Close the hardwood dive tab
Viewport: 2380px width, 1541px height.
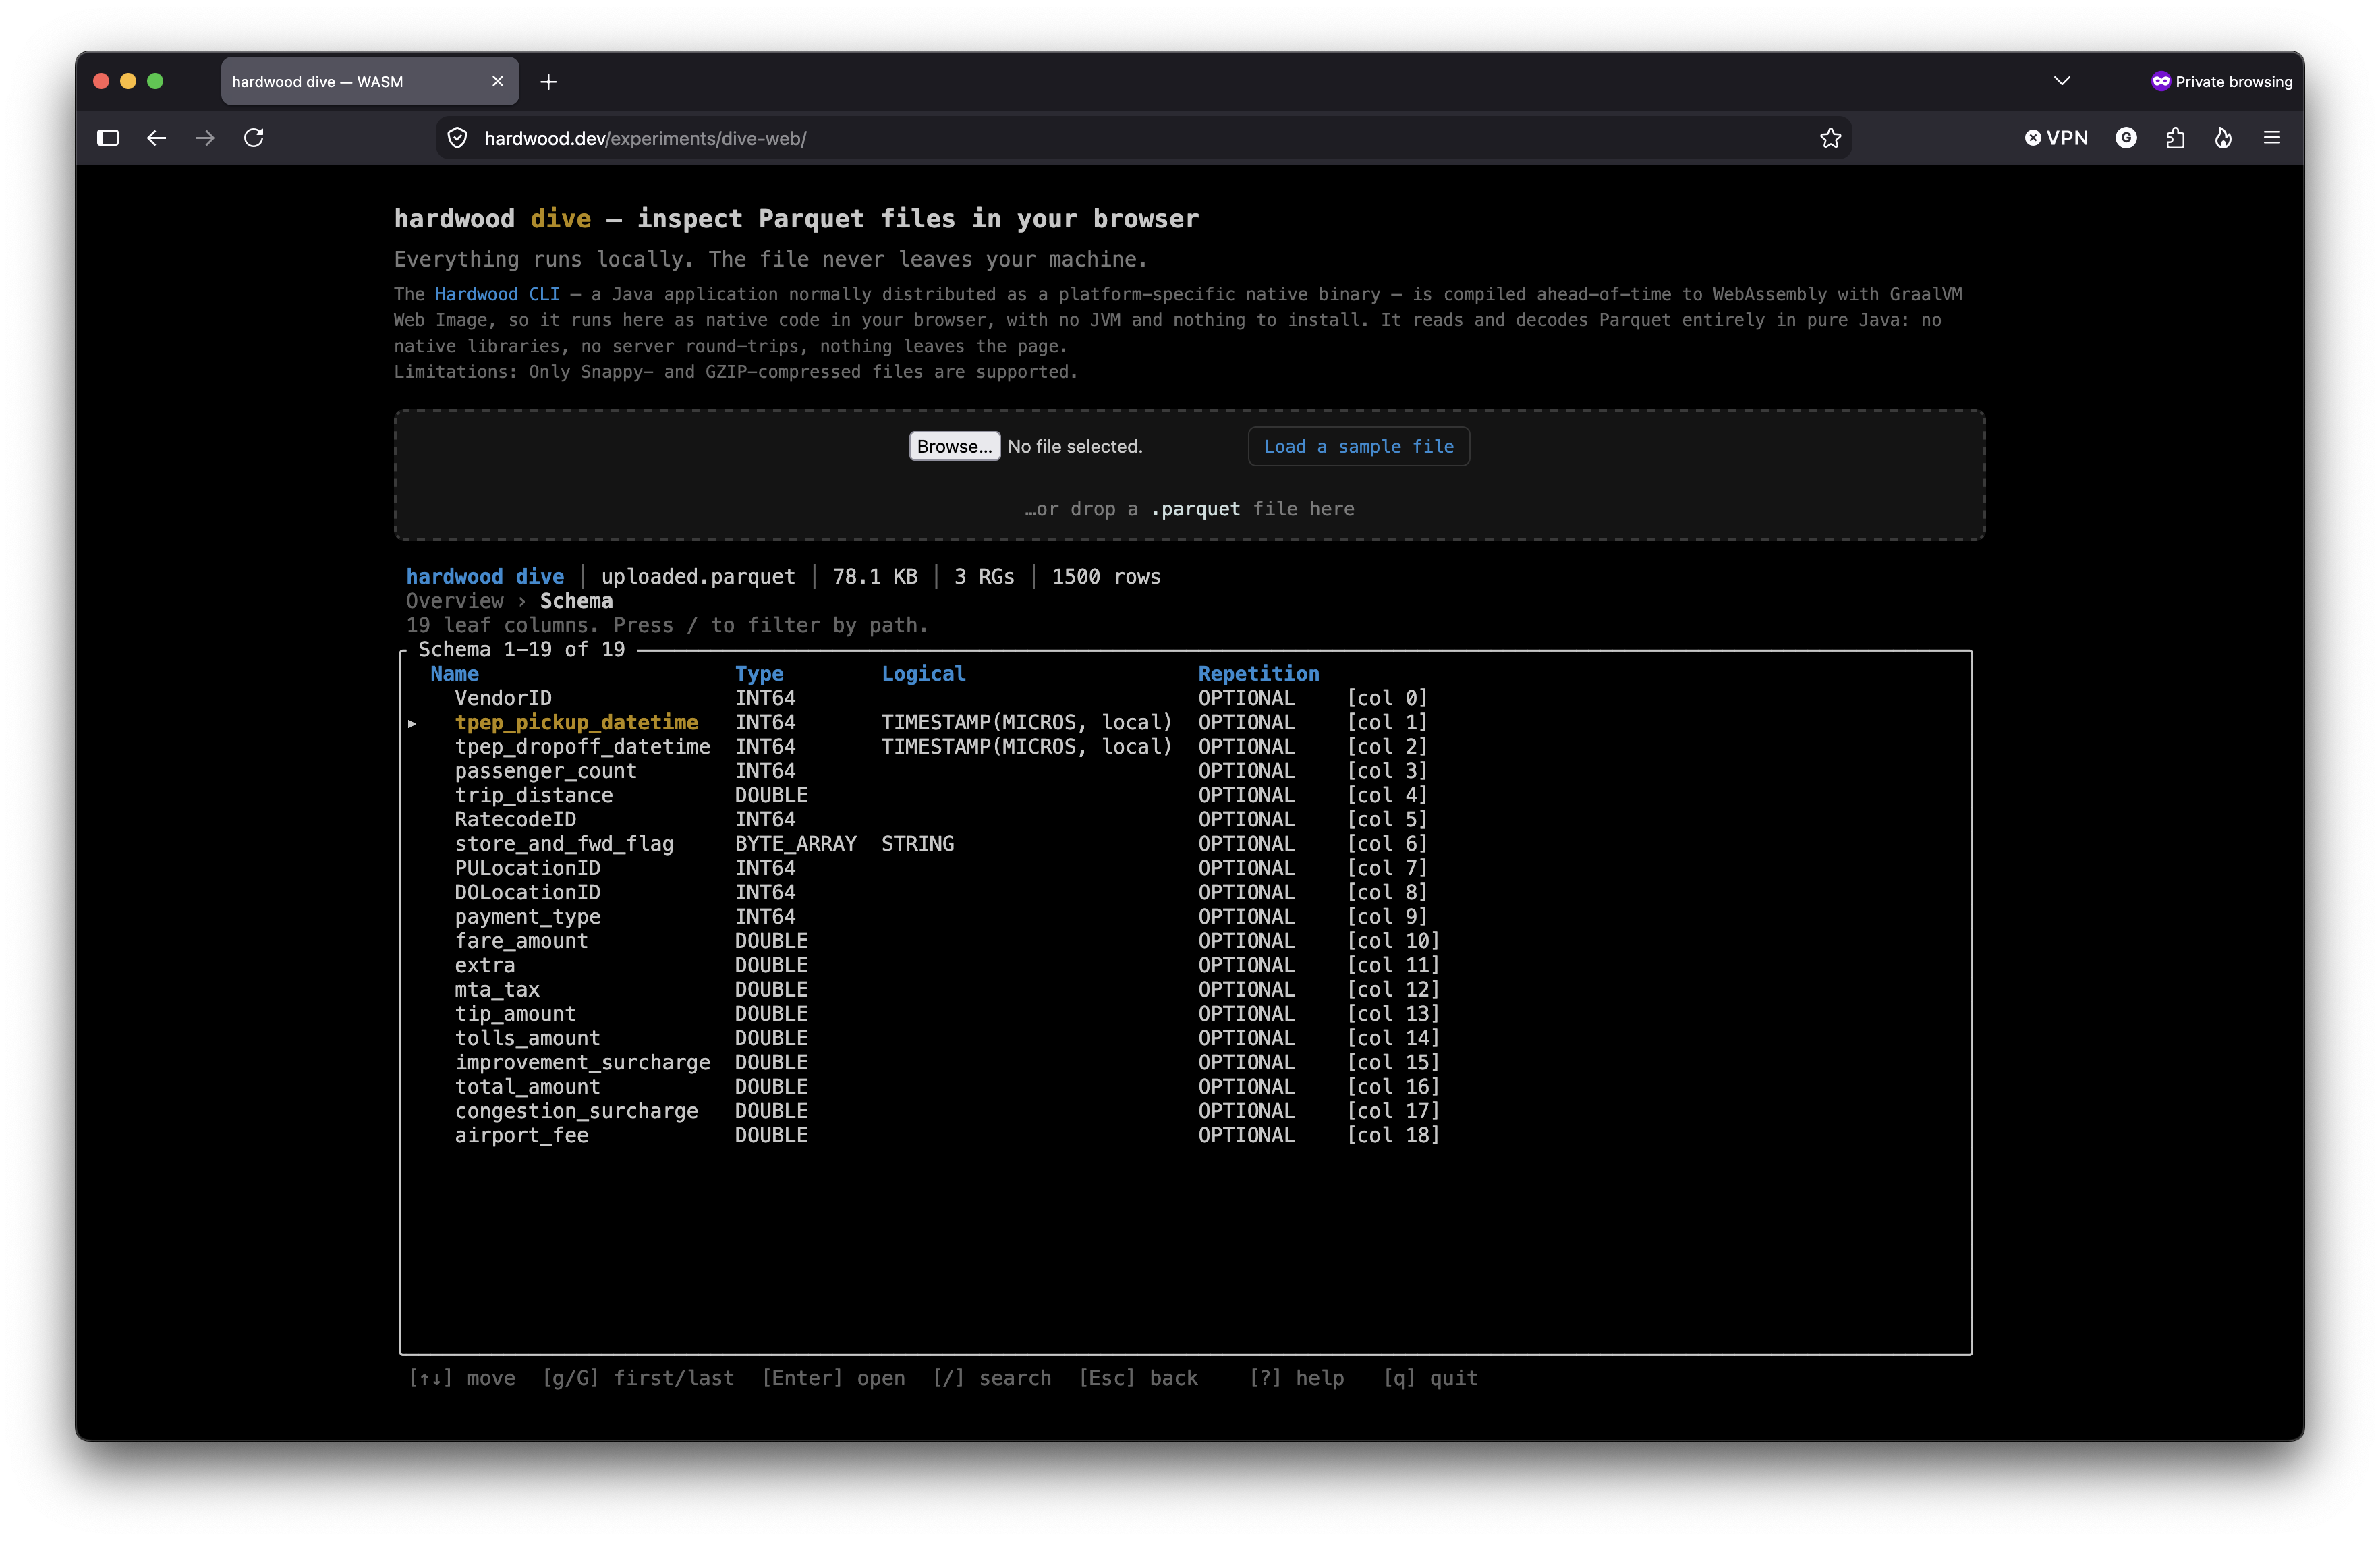(498, 82)
